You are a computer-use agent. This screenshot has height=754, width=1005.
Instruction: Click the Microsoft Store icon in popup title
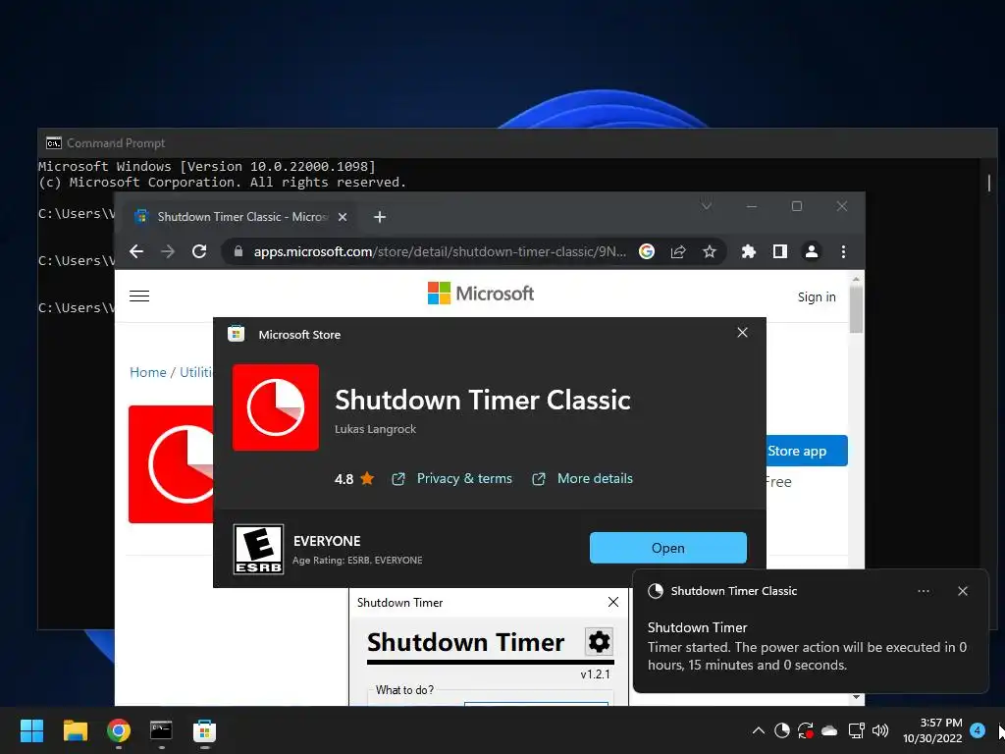(236, 334)
